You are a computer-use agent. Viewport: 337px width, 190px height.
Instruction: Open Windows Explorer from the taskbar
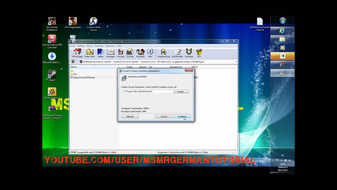point(282,39)
